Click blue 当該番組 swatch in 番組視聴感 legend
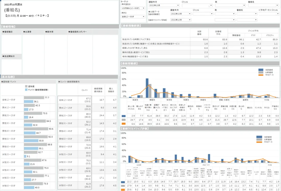Image resolution: width=281 pixels, height=191 pixels. pos(261,70)
